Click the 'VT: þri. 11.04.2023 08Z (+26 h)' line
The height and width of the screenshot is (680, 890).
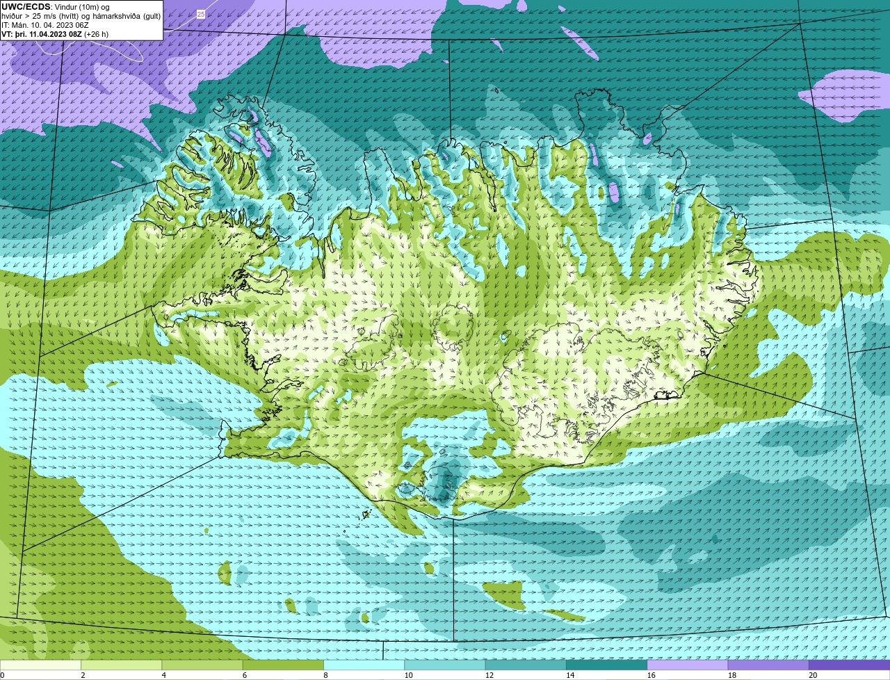[x=55, y=34]
